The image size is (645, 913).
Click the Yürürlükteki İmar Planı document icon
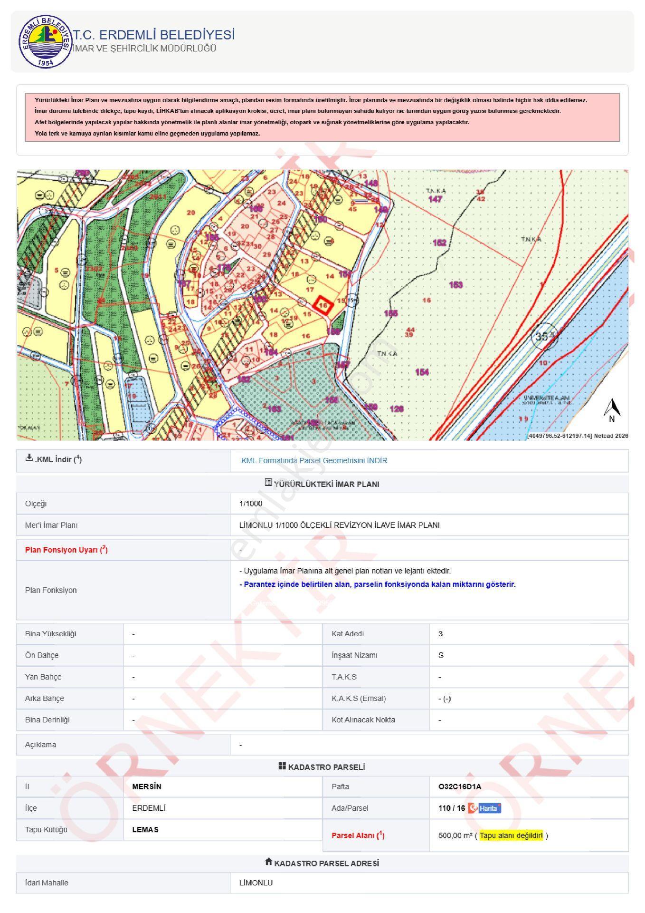click(x=268, y=483)
